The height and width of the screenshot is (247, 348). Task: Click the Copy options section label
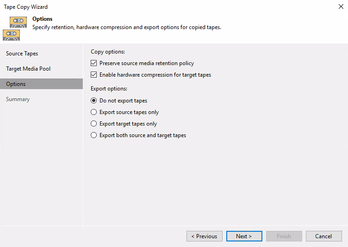tap(108, 52)
